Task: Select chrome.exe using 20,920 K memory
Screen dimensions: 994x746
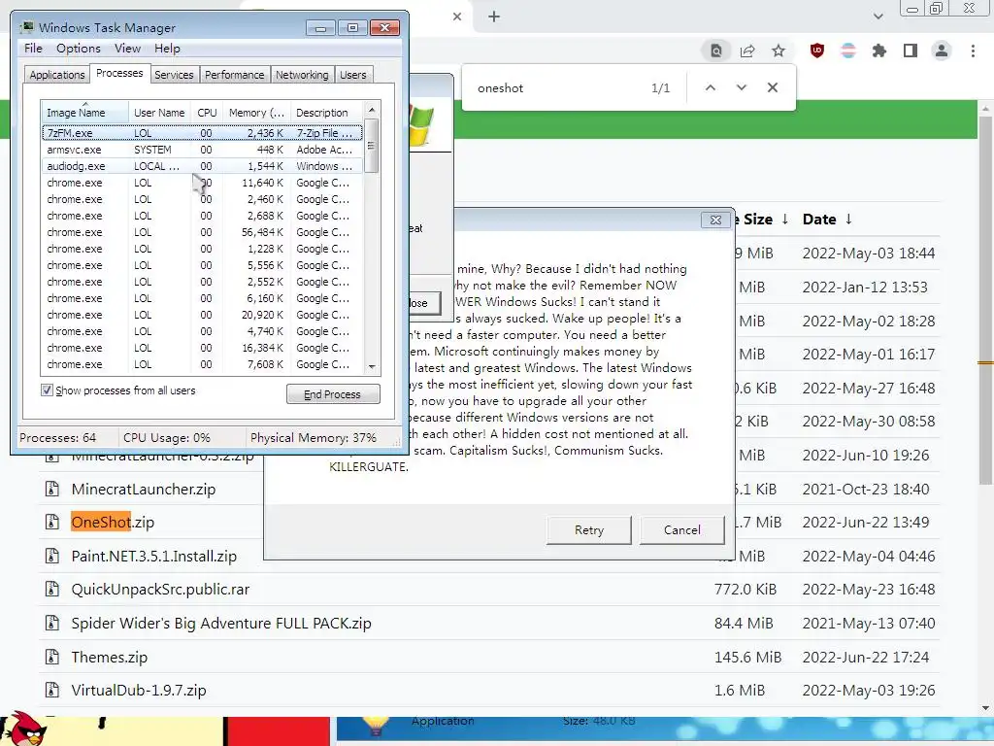Action: [202, 315]
